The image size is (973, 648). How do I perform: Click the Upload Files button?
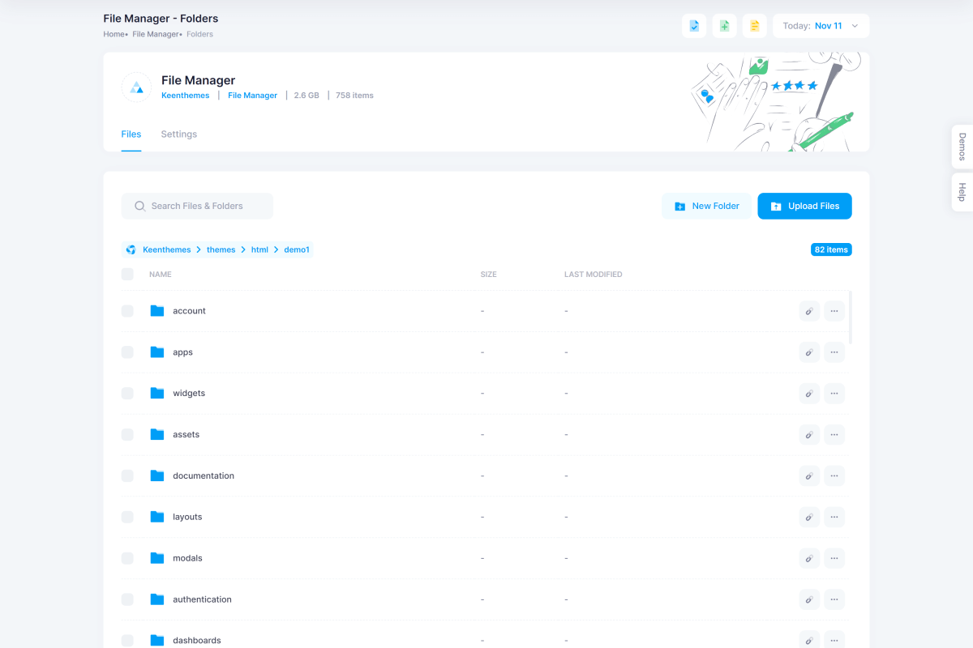point(804,206)
